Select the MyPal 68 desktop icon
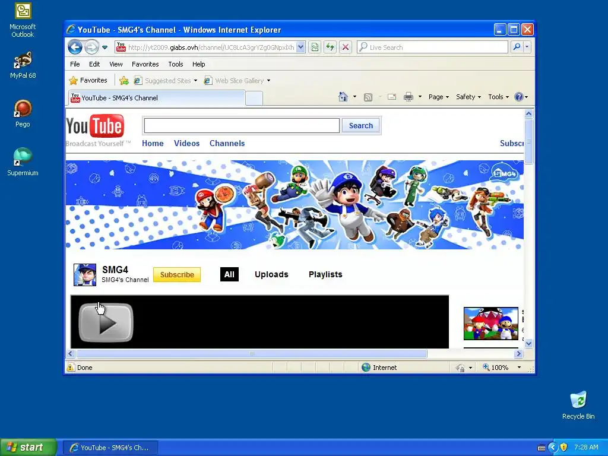The image size is (608, 456). point(23,65)
